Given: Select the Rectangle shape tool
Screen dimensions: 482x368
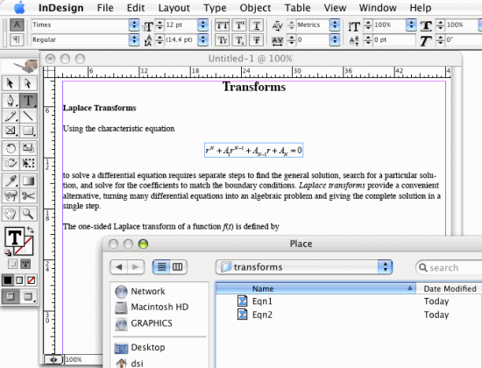Looking at the screenshot, I should click(28, 131).
